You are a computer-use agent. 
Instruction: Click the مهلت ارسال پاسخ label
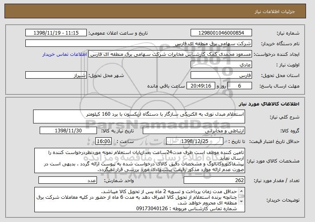click(x=279, y=86)
